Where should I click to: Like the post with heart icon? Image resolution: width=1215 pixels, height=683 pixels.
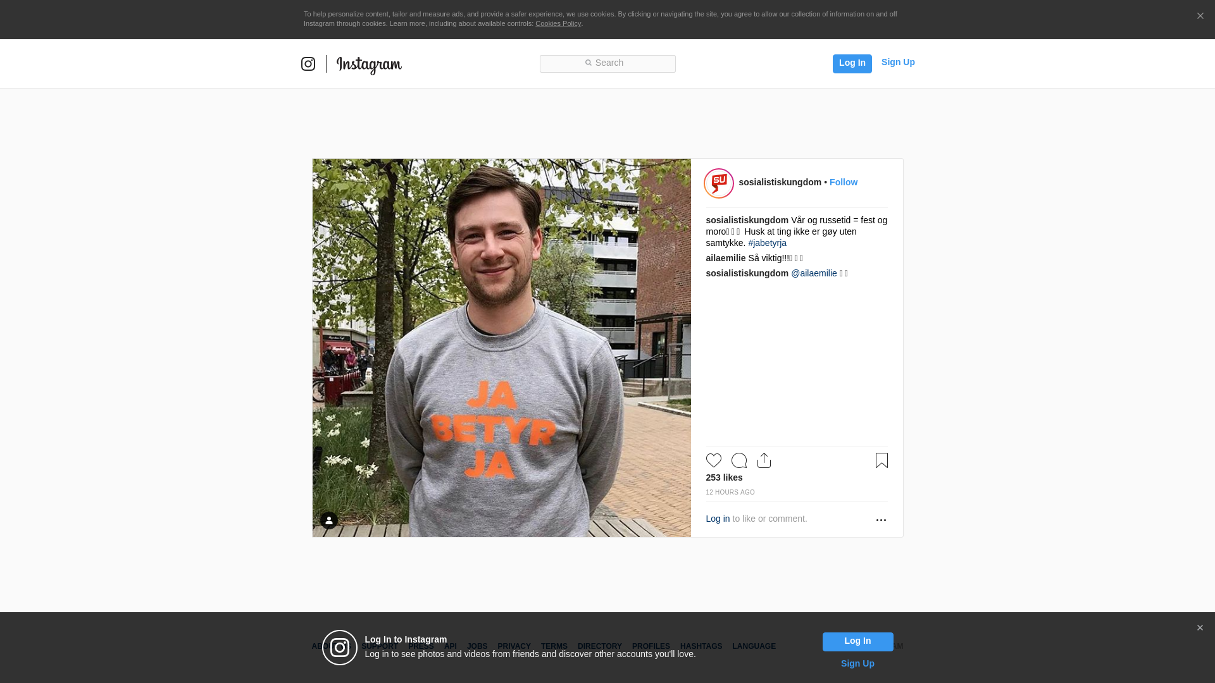point(714,460)
